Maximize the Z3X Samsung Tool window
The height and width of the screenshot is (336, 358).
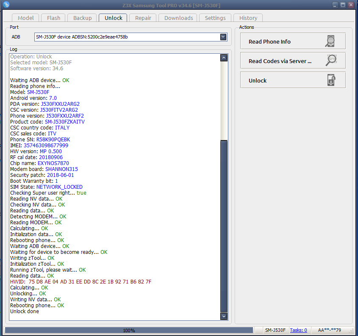tap(343, 5)
